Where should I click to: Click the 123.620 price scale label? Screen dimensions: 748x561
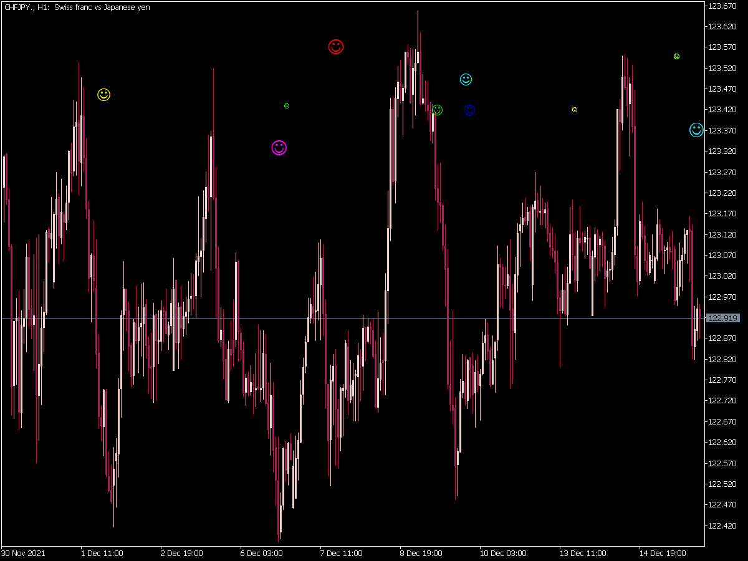click(x=723, y=27)
